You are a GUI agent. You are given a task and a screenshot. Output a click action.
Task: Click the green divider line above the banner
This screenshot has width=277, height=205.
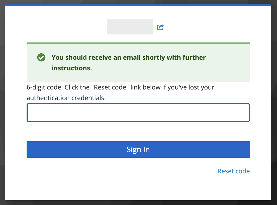[x=138, y=42]
